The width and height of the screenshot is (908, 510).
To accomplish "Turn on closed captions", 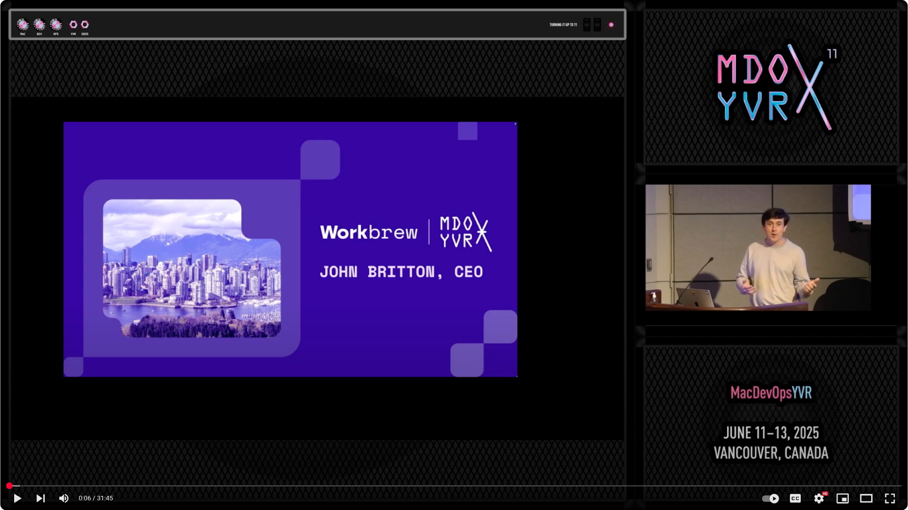I will tap(795, 498).
